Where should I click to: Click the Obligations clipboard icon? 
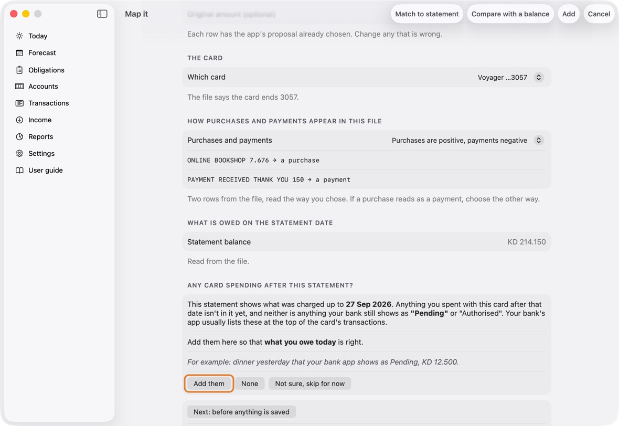pyautogui.click(x=19, y=70)
